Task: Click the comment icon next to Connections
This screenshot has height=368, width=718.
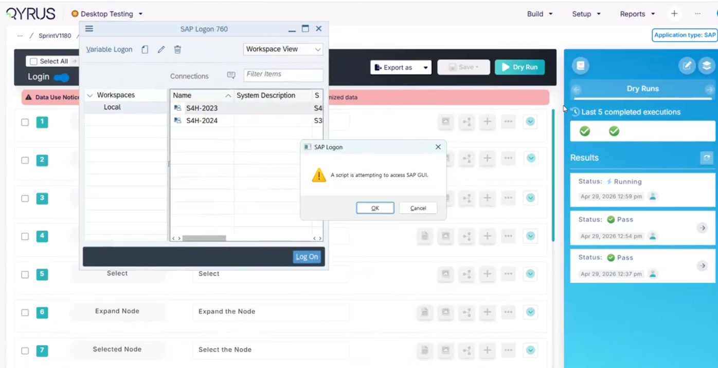Action: pyautogui.click(x=231, y=75)
